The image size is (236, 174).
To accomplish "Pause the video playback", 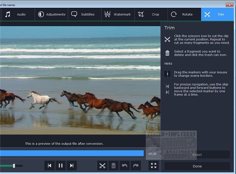I will (60, 166).
